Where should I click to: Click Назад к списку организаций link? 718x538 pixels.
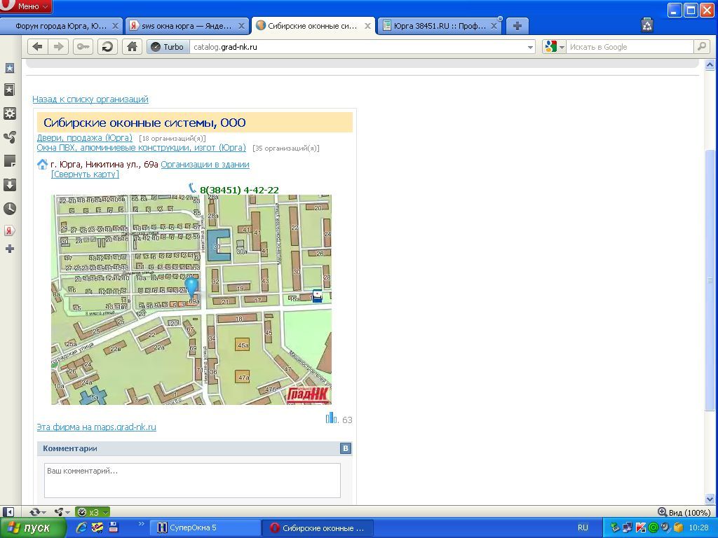click(90, 99)
